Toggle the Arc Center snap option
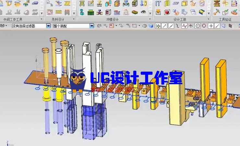 pyautogui.click(x=198, y=26)
